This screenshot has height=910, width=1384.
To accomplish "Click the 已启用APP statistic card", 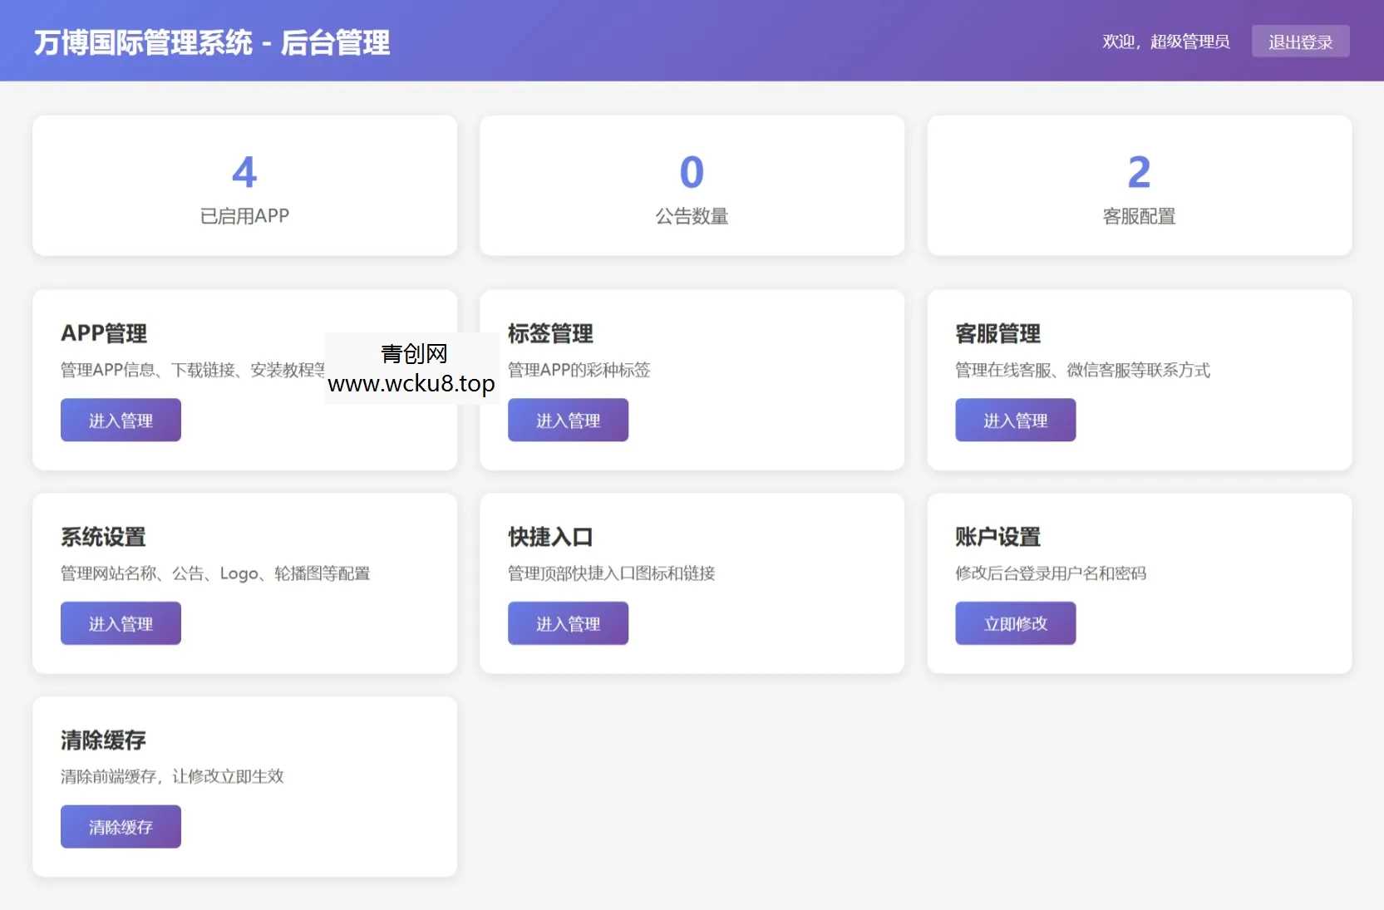I will click(244, 184).
